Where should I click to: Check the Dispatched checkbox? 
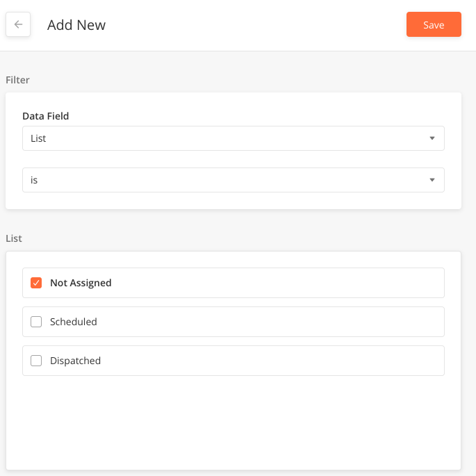[x=36, y=361]
